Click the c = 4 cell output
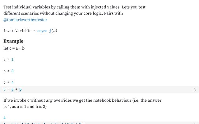 point(8,82)
